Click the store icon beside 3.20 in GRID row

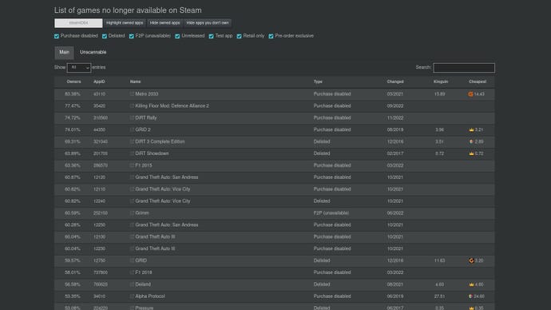471,260
